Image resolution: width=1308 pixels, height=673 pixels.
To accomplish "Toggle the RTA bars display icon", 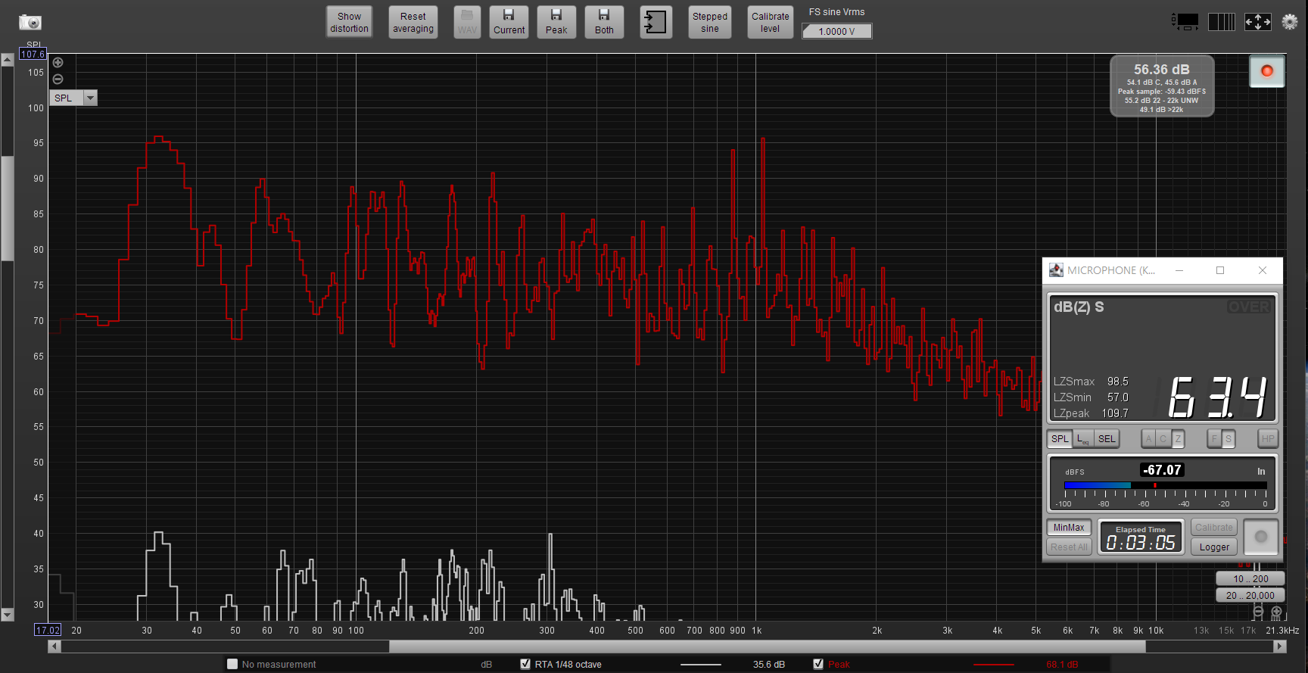I will point(1221,22).
